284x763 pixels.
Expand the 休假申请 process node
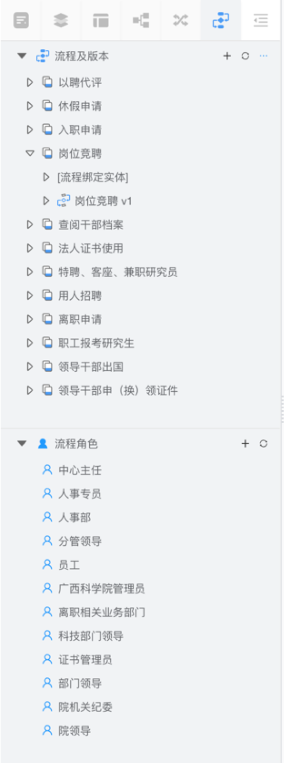[30, 106]
